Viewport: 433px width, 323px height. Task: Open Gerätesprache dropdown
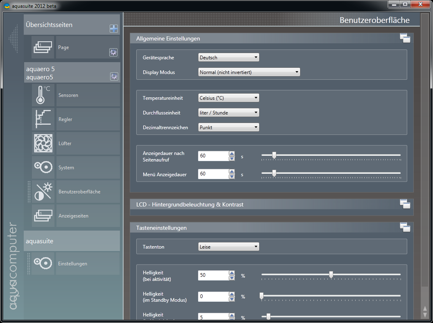click(x=229, y=57)
